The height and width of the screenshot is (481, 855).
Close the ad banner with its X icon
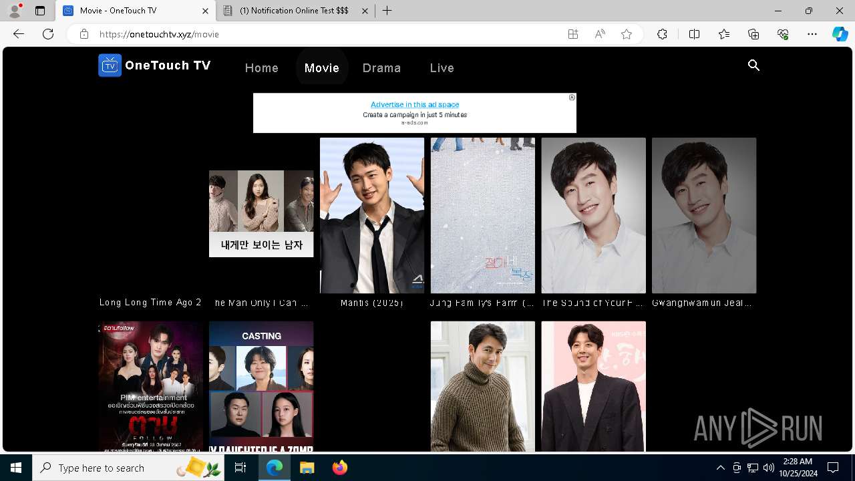tap(572, 98)
